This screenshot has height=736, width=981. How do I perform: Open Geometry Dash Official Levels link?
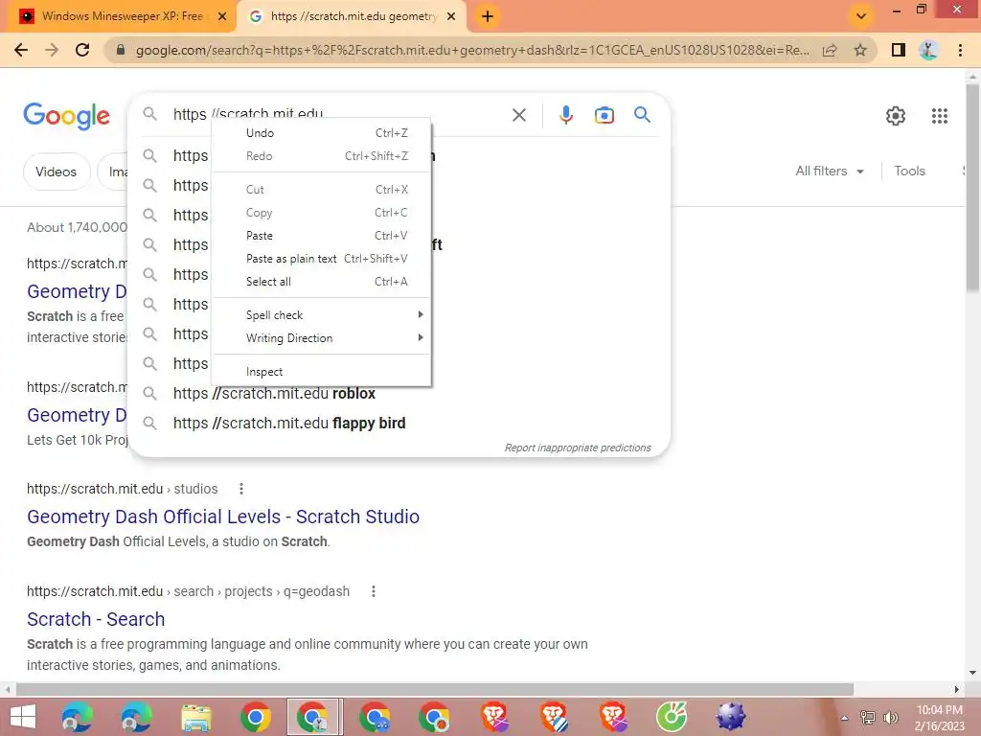point(222,517)
